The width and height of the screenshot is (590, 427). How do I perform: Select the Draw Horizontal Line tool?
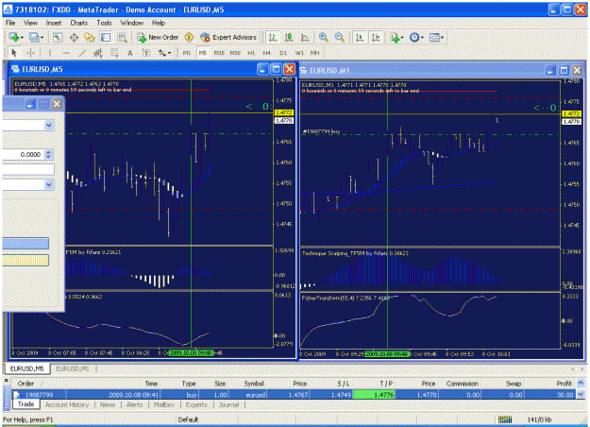pyautogui.click(x=66, y=53)
